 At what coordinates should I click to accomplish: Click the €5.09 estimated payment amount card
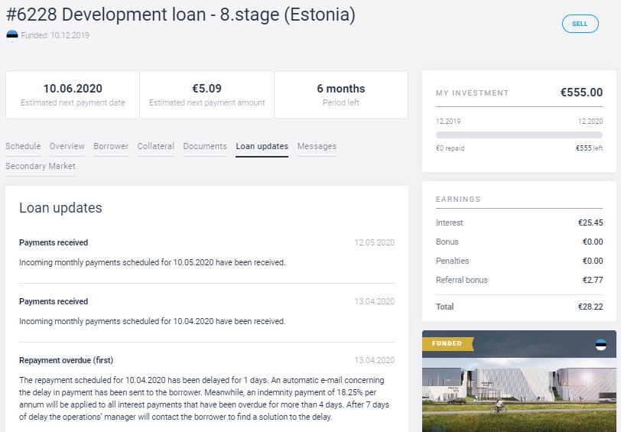[x=206, y=95]
